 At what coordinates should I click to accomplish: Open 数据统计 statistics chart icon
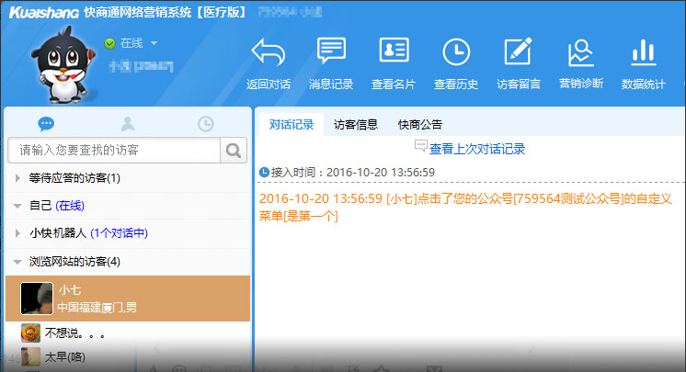pos(643,53)
